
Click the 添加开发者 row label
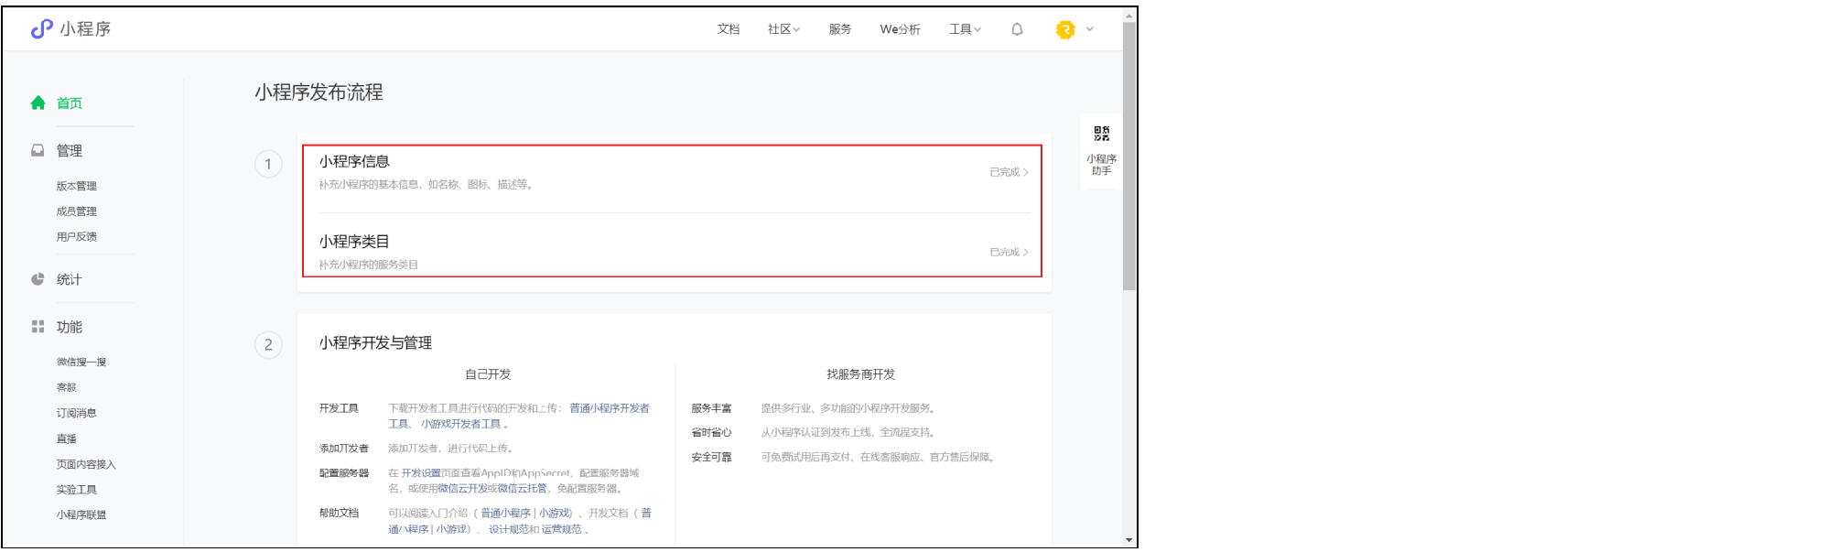(344, 449)
